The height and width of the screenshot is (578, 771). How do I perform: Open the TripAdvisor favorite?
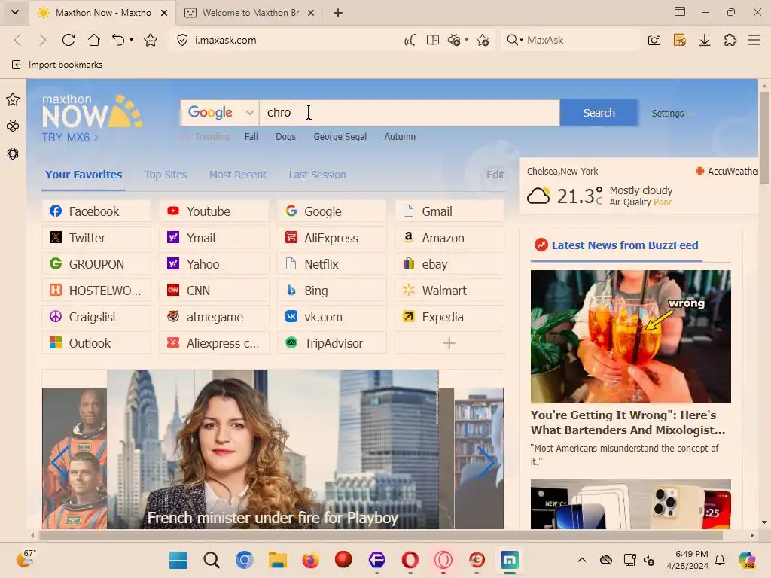pos(332,343)
